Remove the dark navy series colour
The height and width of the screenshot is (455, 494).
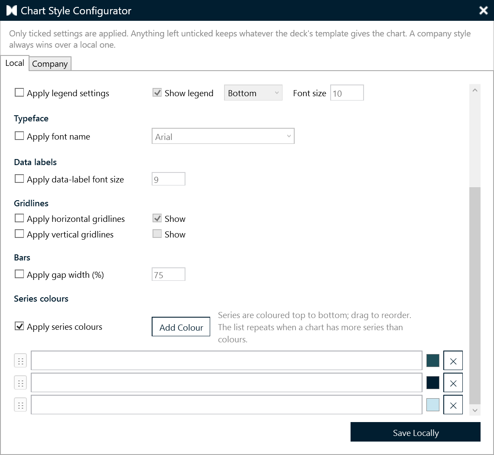click(453, 383)
